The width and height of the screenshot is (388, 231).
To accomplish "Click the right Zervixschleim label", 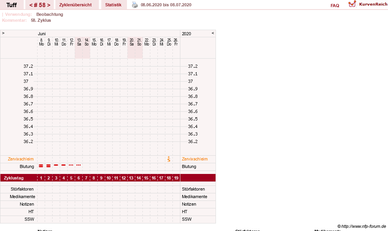I will click(195, 159).
